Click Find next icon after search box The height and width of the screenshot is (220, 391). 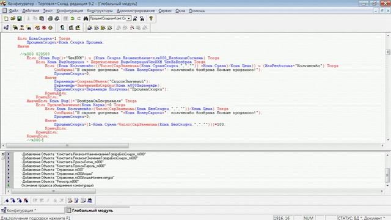click(x=135, y=18)
